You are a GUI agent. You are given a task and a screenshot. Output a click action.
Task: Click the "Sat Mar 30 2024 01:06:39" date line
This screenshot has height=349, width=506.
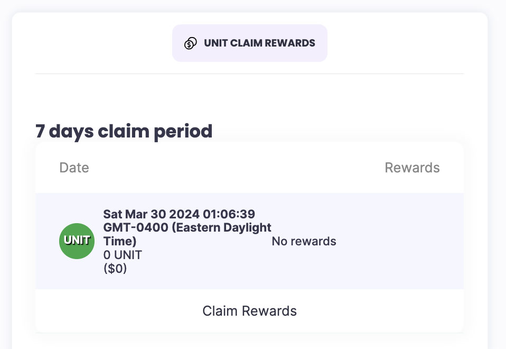[179, 214]
